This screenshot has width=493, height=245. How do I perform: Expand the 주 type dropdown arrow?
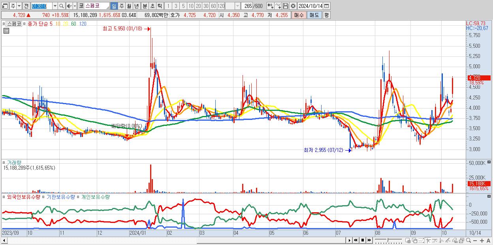click(19, 6)
